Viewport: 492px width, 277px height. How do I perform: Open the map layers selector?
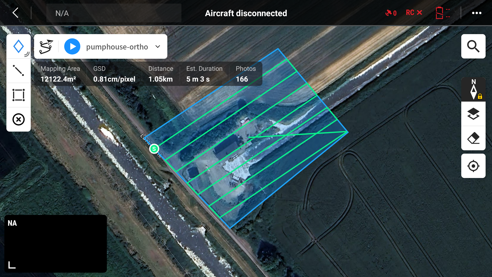click(x=473, y=114)
